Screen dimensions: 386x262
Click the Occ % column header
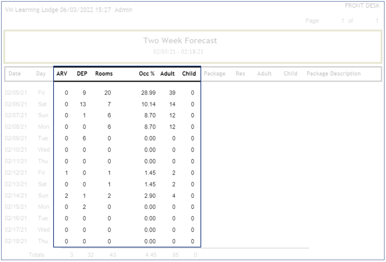coord(147,74)
